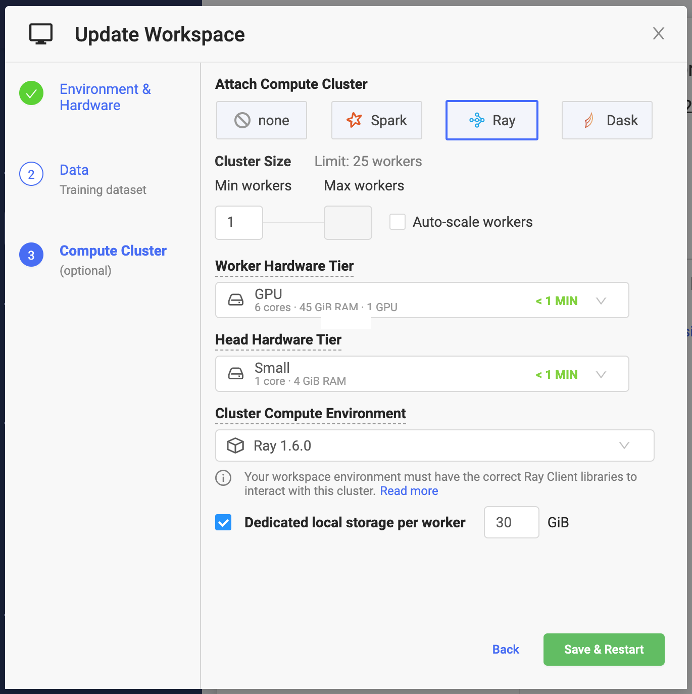Screen dimensions: 692x694
Task: Select none as compute cluster
Action: 262,120
